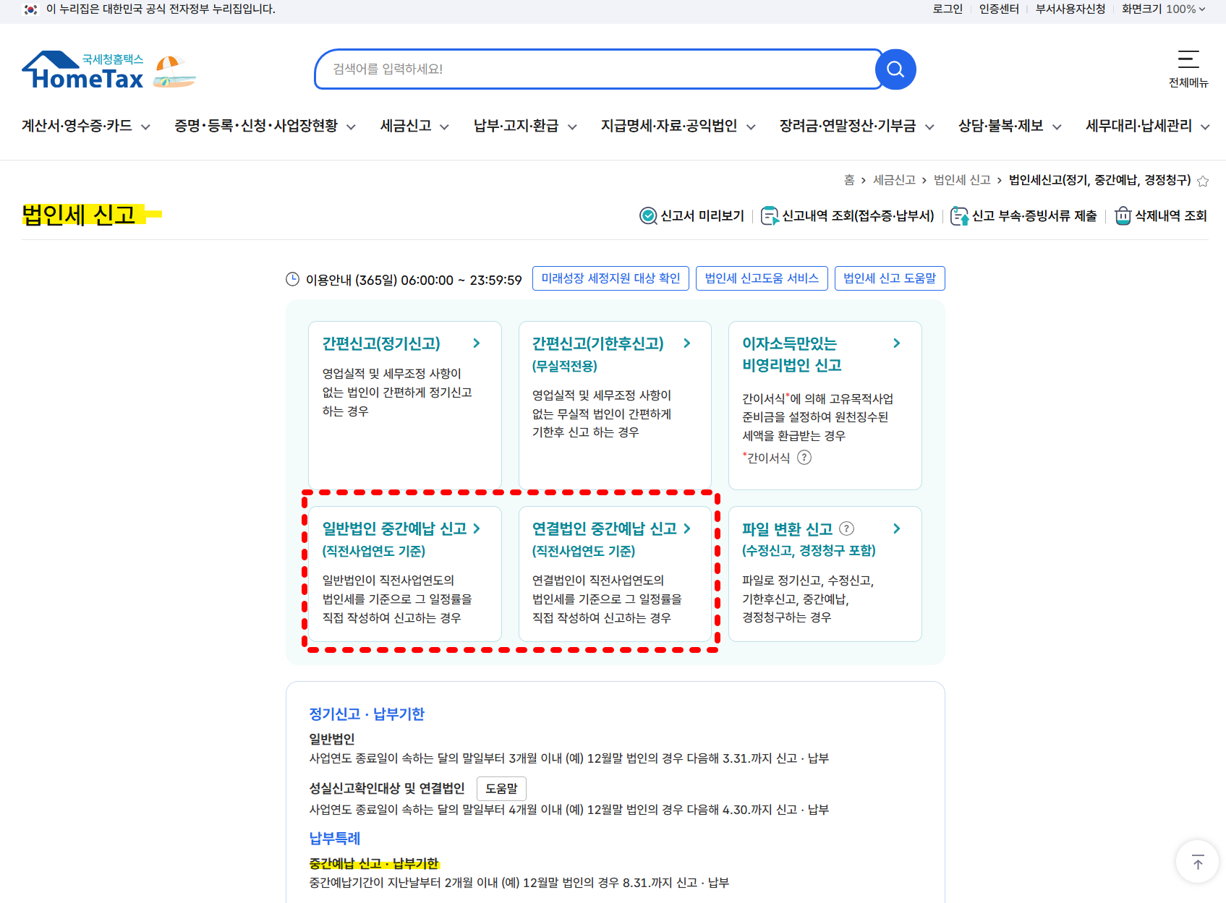Open 일반법인 중간예납 신고 card
The width and height of the screenshot is (1226, 903).
tap(405, 573)
